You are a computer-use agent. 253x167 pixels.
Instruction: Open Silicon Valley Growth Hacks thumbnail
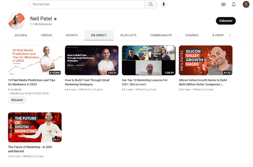[206, 60]
